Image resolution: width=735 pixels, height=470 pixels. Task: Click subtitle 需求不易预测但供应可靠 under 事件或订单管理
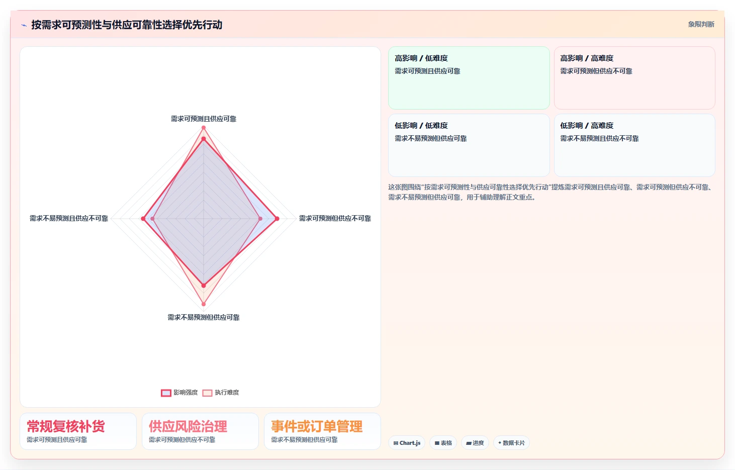pos(304,440)
